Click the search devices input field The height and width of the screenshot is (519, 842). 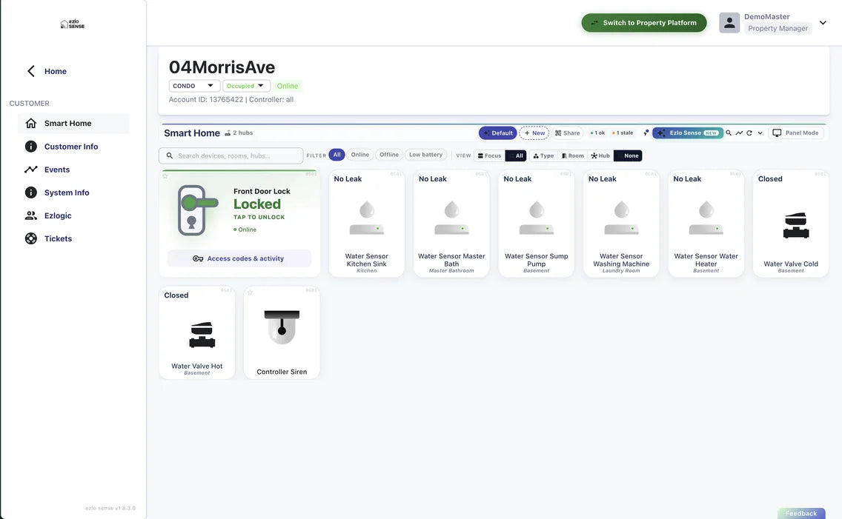click(231, 155)
